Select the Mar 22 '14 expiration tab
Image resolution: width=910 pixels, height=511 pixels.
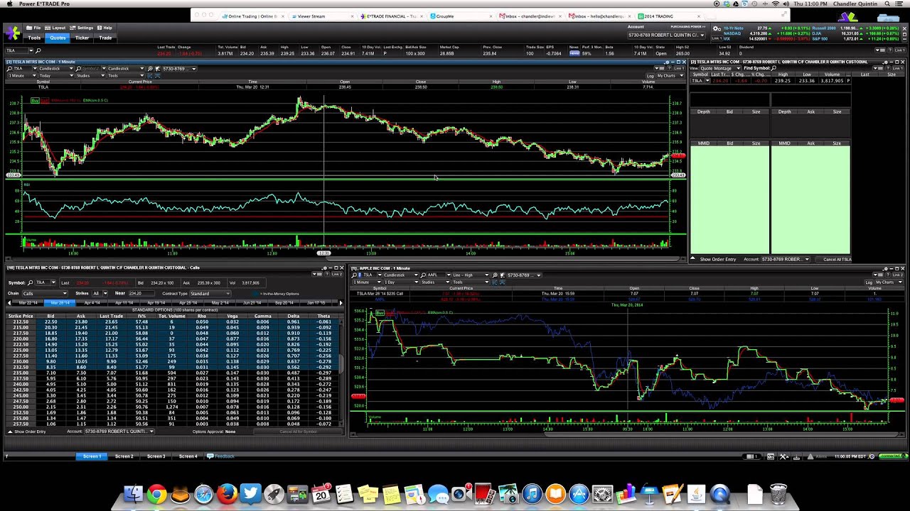pos(28,303)
